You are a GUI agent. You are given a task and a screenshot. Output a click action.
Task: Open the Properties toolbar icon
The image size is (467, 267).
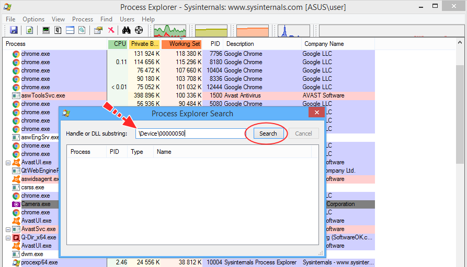click(x=98, y=30)
